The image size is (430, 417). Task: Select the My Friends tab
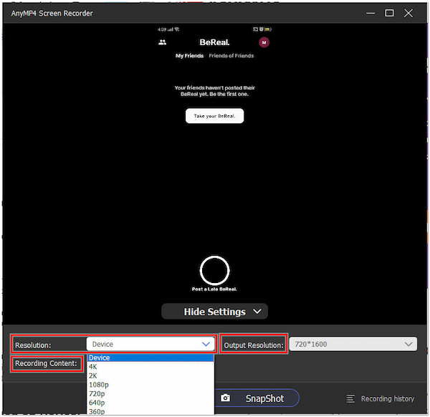(189, 56)
